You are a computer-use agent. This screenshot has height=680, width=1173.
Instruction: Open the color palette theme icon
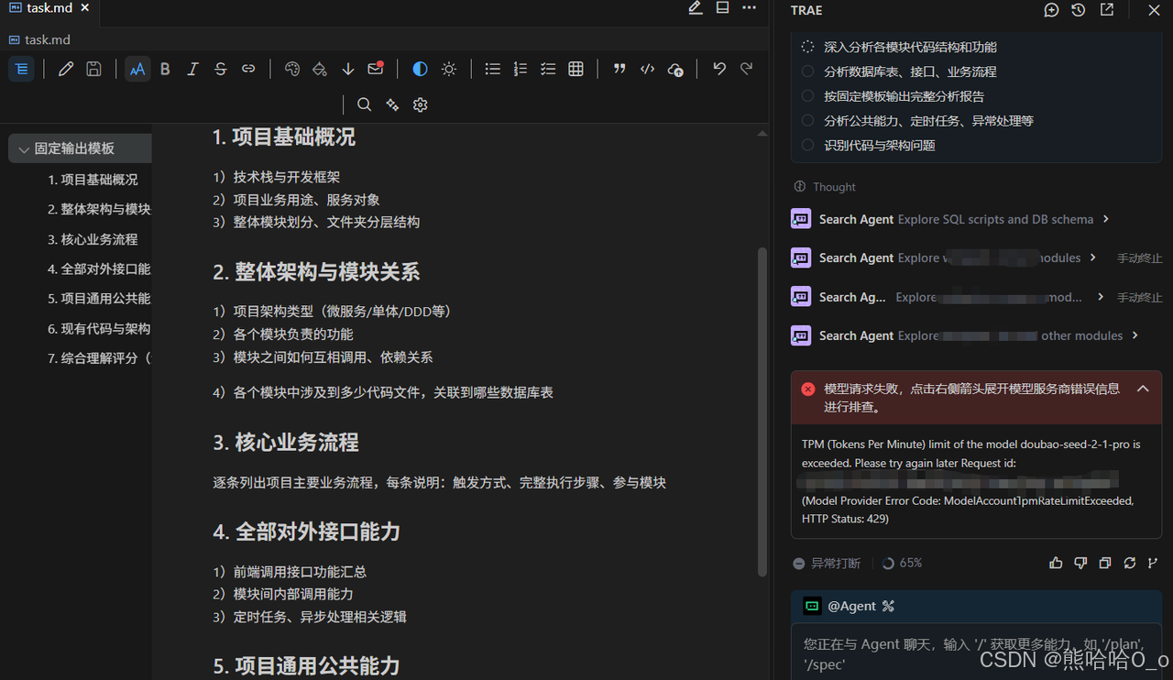click(292, 69)
